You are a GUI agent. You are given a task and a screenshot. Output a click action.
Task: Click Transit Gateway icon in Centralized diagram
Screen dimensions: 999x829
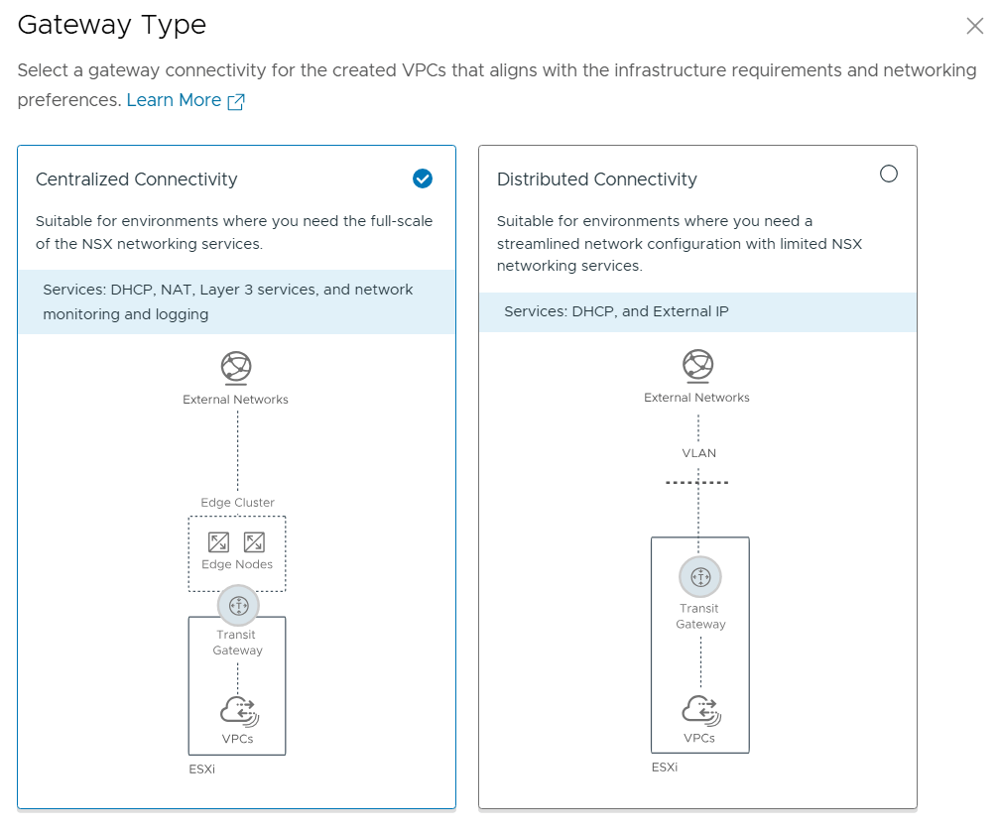pos(237,605)
